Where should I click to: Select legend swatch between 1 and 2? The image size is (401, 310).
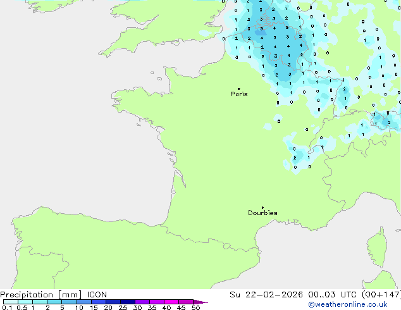tap(40, 302)
